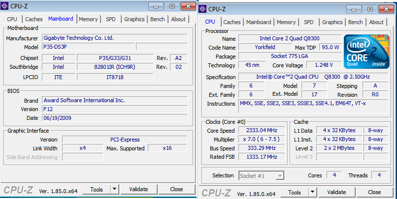
Task: Click the CPU-Z app icon in left window title bar
Action: [x=4, y=6]
